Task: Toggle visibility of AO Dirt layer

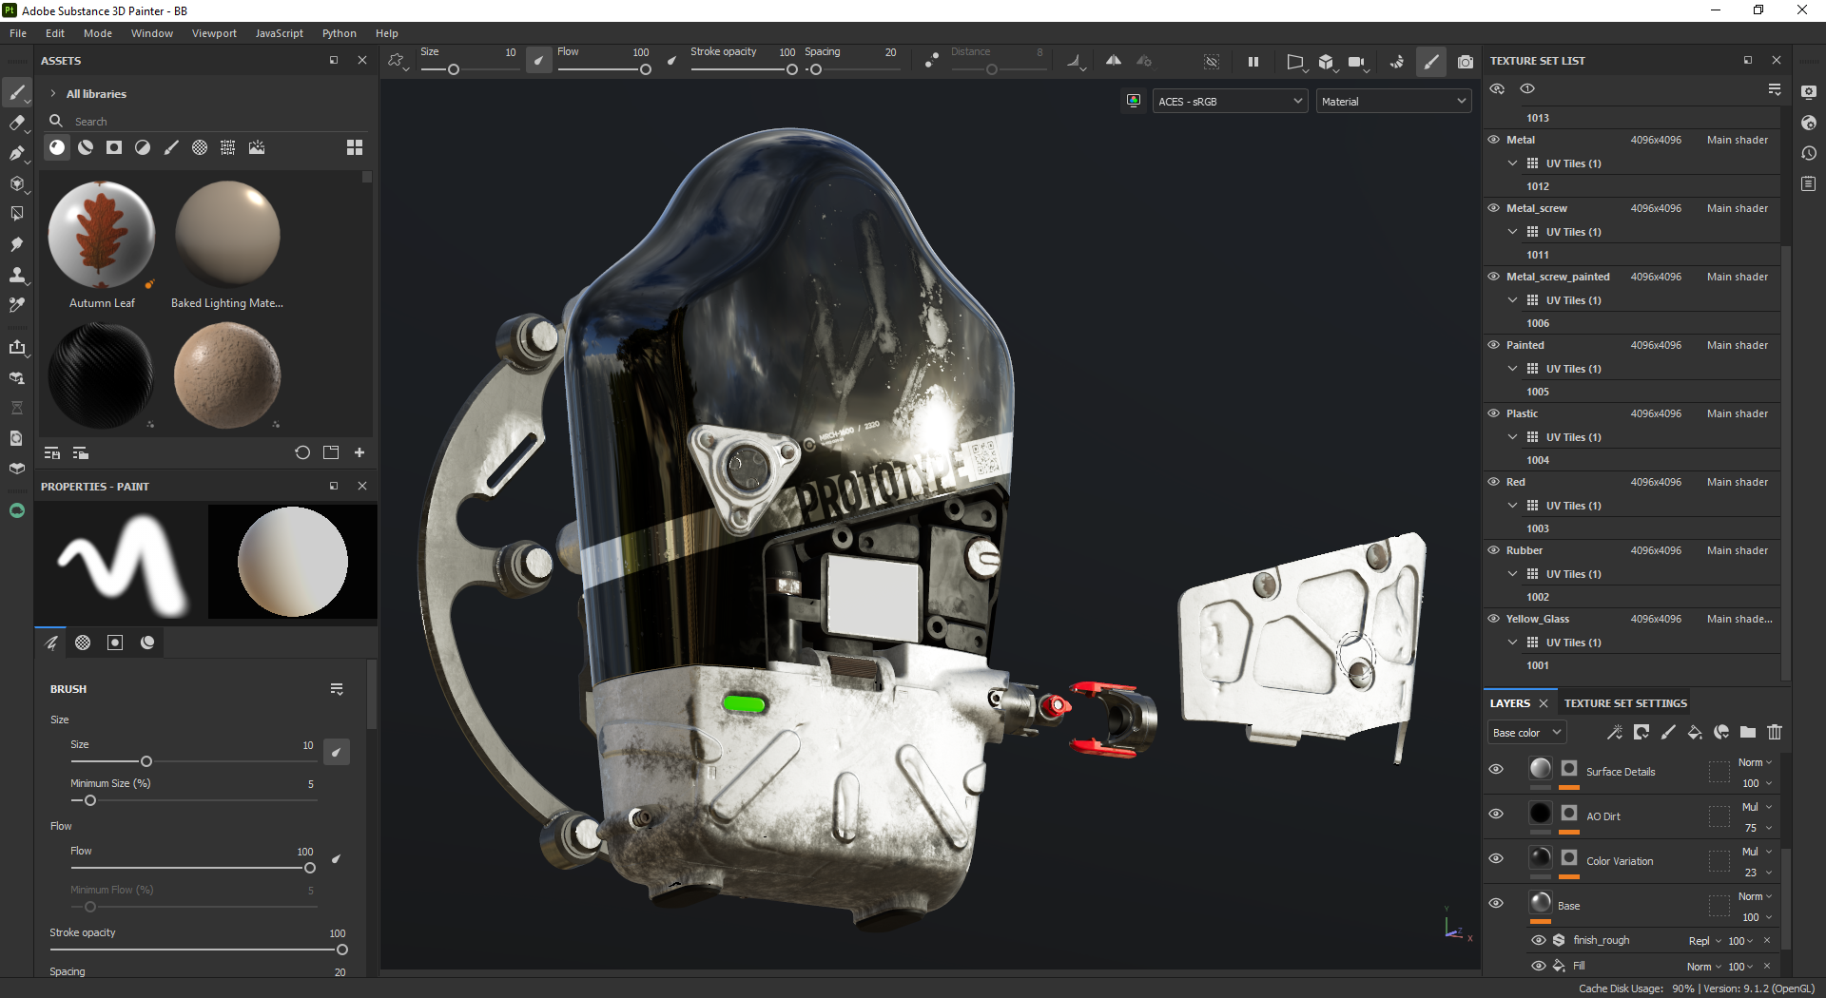Action: tap(1496, 814)
